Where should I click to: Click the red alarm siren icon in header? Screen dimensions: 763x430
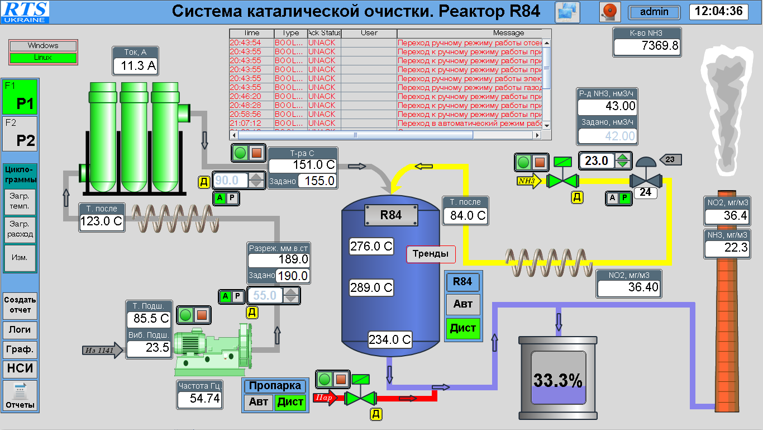click(x=610, y=12)
